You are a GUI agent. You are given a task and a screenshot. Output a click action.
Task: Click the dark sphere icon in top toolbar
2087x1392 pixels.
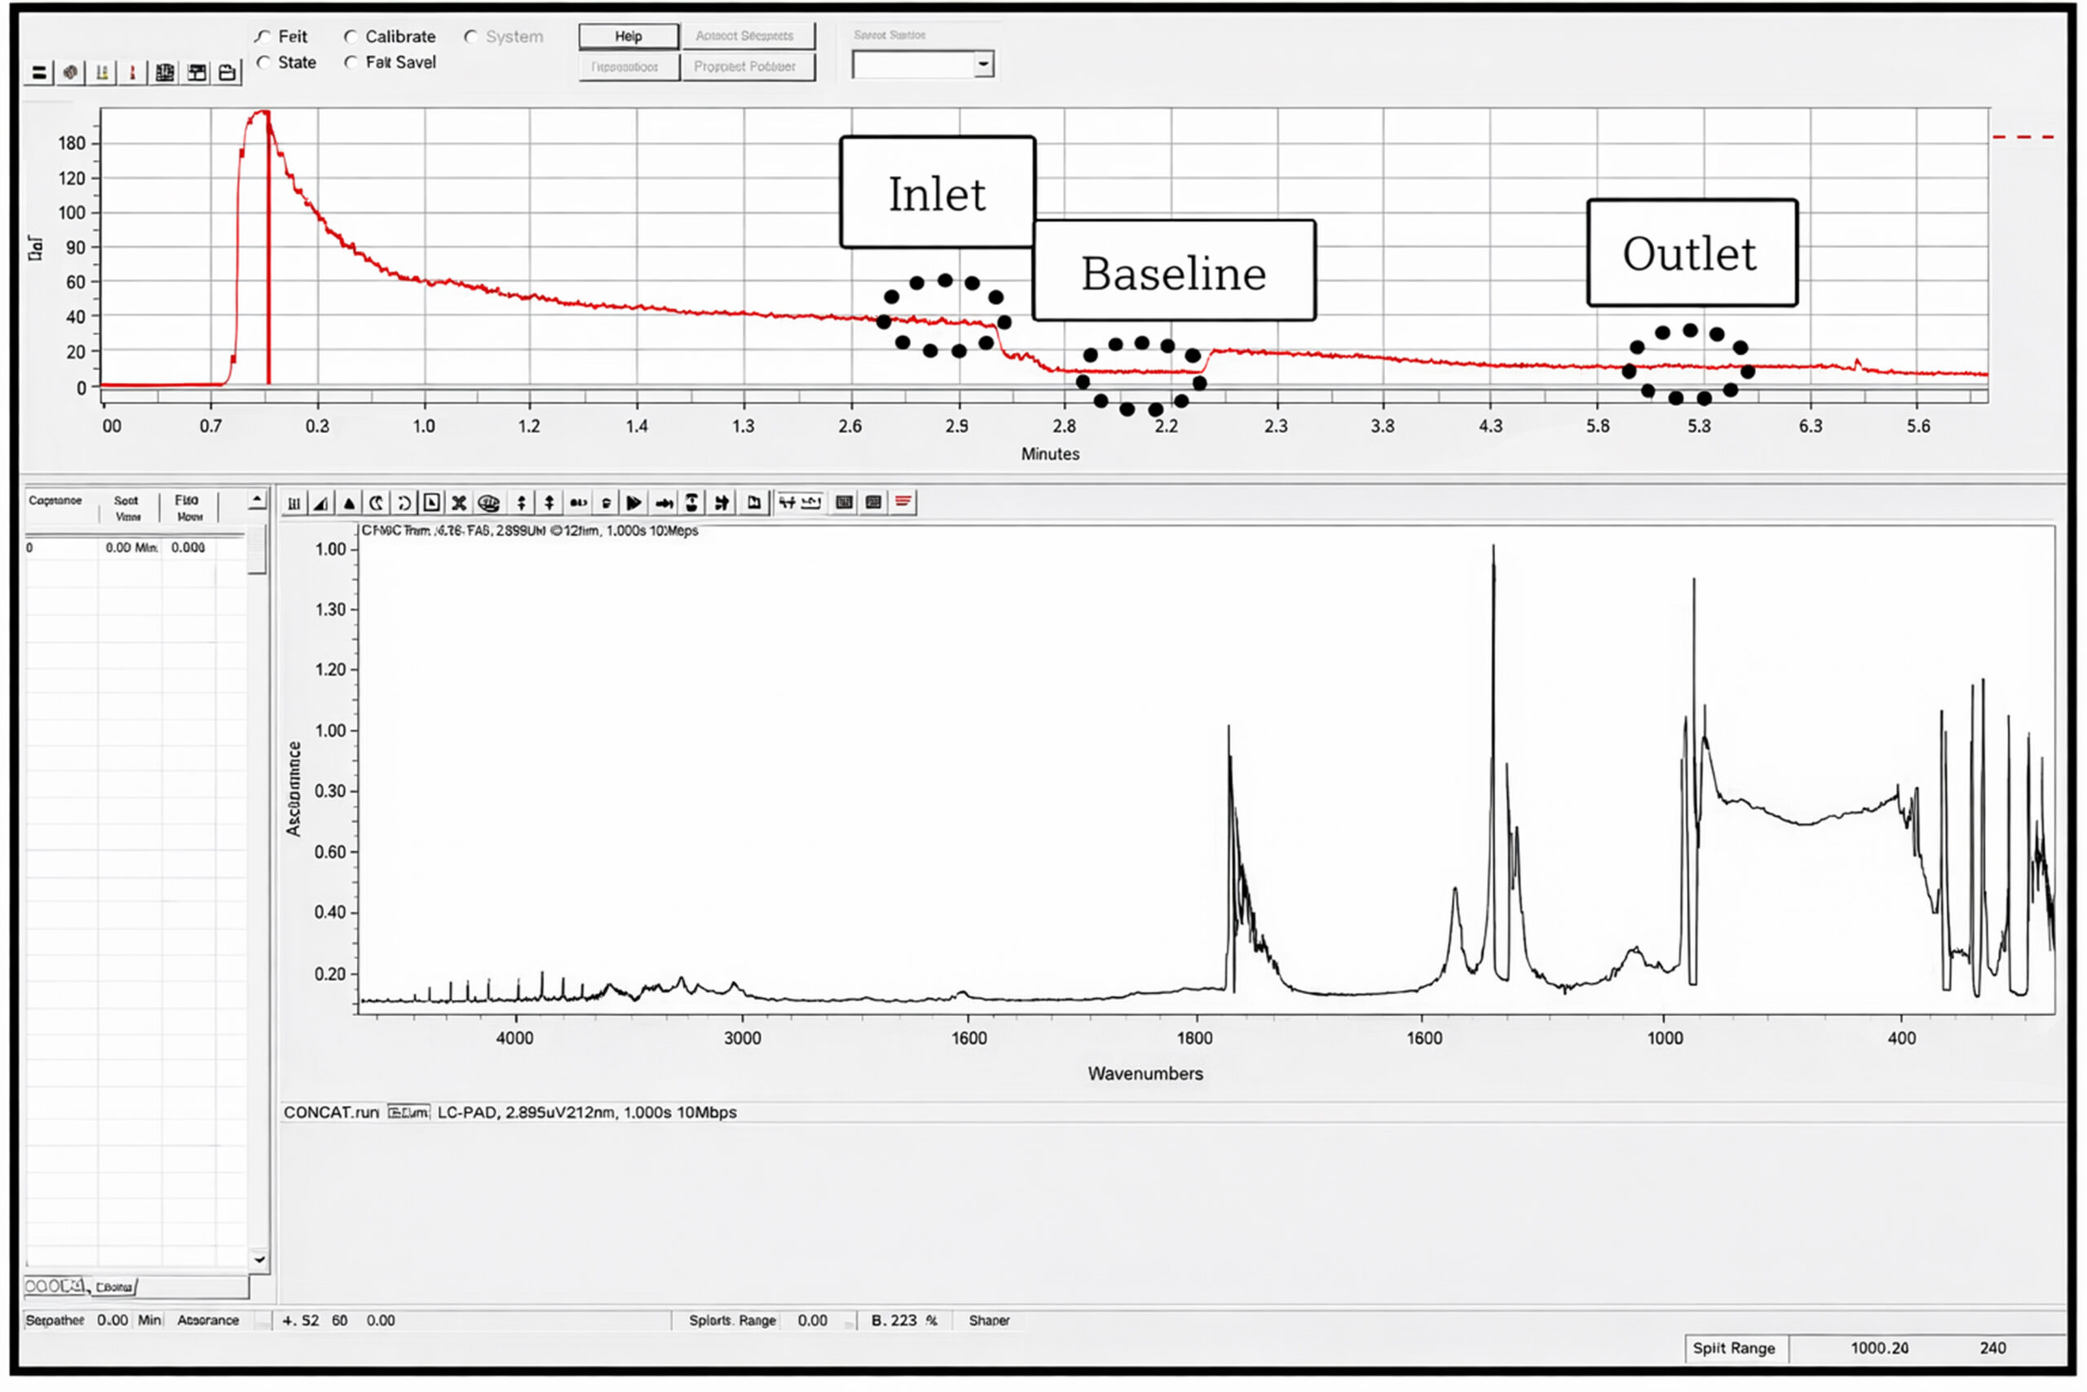coord(70,73)
